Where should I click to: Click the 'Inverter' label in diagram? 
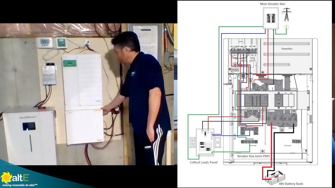287,49
